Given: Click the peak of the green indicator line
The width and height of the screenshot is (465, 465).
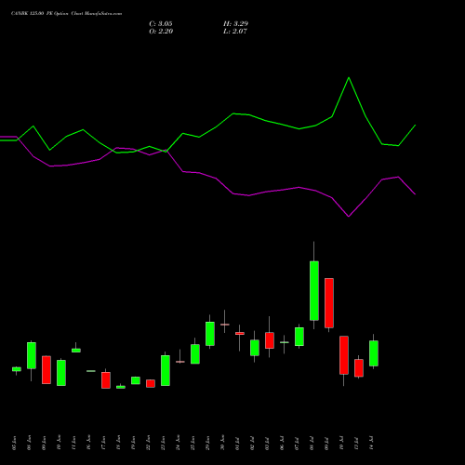Looking at the screenshot, I should tap(349, 77).
